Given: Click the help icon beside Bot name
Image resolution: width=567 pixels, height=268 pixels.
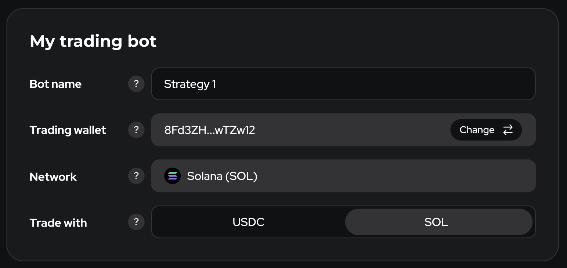Looking at the screenshot, I should [136, 84].
